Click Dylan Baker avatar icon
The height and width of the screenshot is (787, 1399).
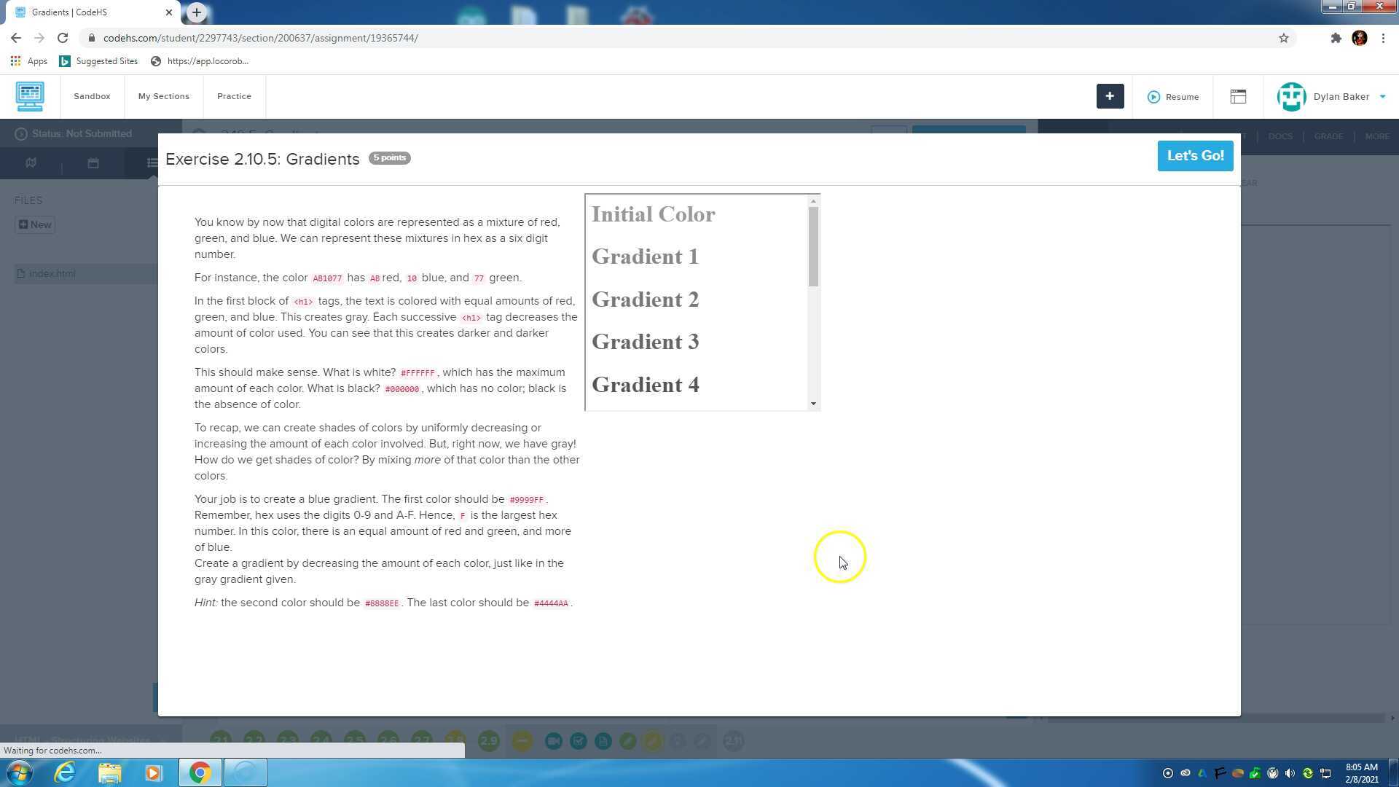(x=1291, y=96)
